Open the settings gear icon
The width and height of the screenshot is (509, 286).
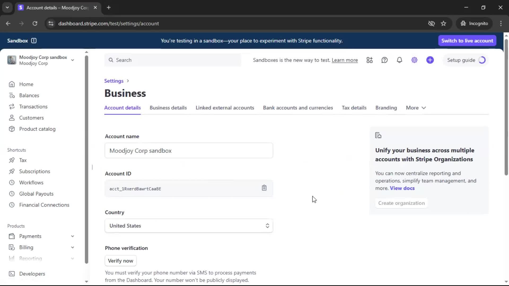(x=414, y=60)
